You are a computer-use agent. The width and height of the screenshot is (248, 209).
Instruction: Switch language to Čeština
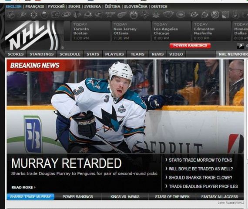point(112,7)
